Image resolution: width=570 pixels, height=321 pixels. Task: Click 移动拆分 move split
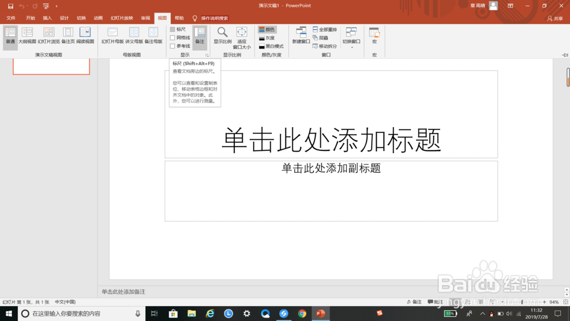[325, 46]
